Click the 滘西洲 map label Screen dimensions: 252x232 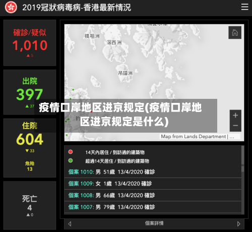point(114,42)
